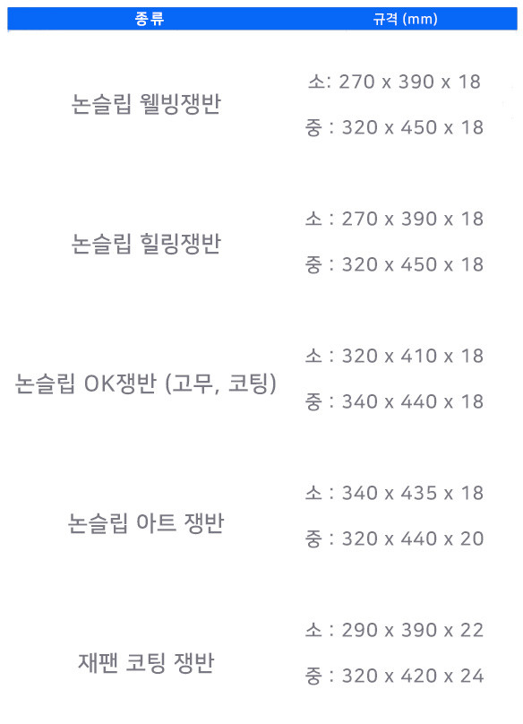523x724 pixels.
Task: Click the 재팬 코팅 쟁반 product name
Action: click(x=146, y=662)
